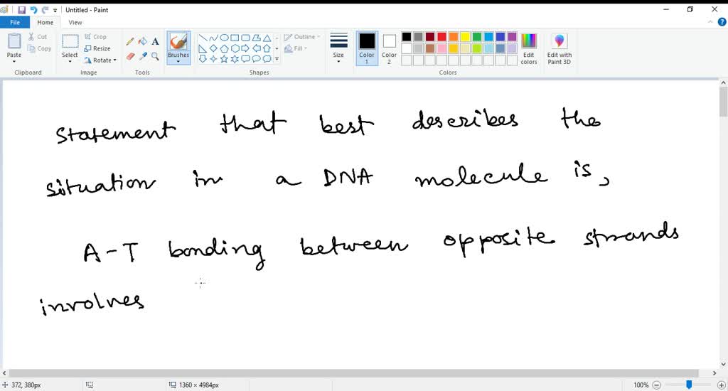The width and height of the screenshot is (728, 391).
Task: Select the Five-point star shape
Action: click(x=224, y=59)
